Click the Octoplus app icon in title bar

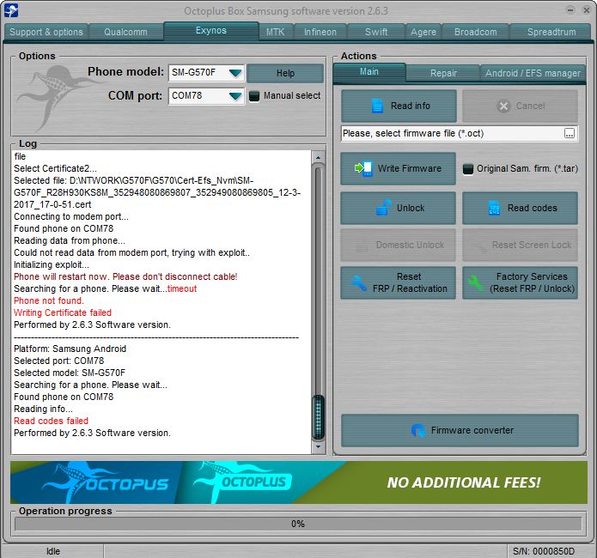[11, 10]
